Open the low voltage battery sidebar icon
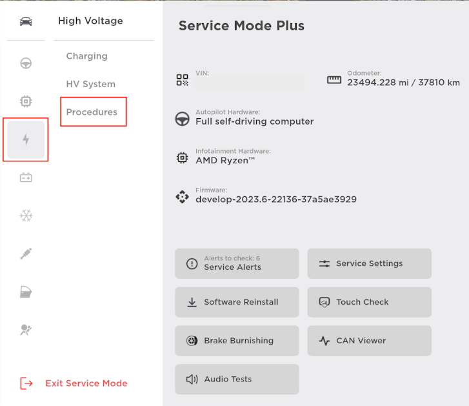Viewport: 469px width, 406px height. tap(26, 178)
